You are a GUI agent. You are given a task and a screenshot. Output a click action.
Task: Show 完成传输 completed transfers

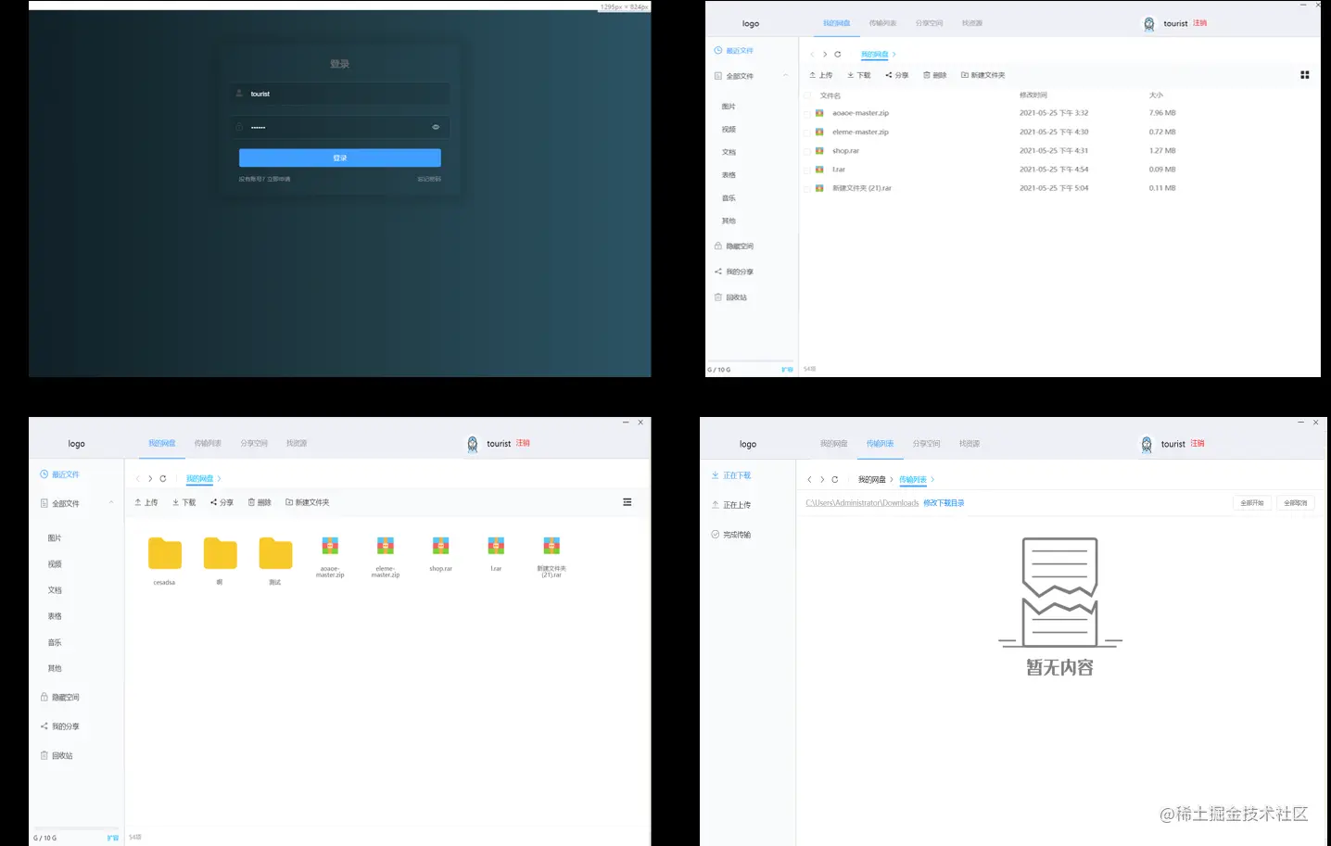pyautogui.click(x=731, y=535)
